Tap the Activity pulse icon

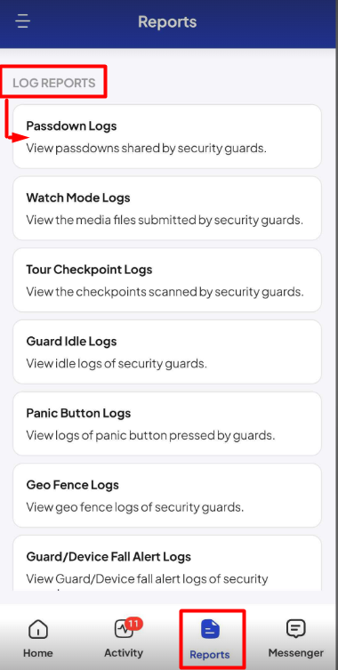[124, 629]
